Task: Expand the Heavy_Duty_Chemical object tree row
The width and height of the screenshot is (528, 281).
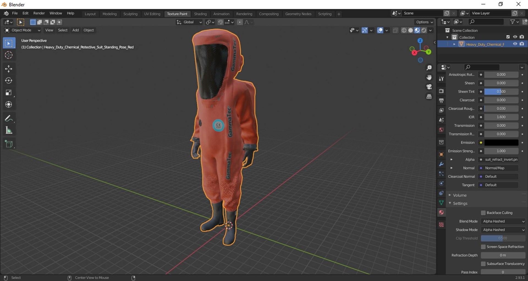Action: coord(454,44)
